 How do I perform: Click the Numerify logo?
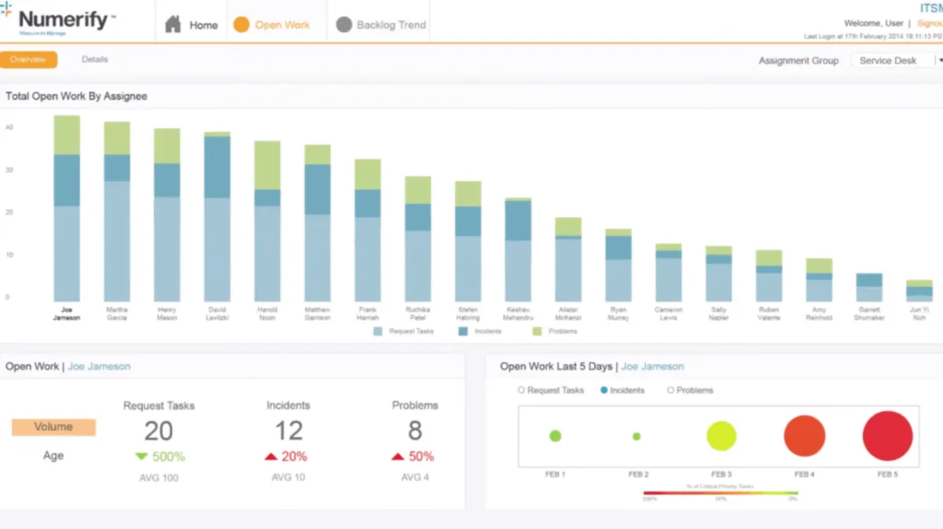pyautogui.click(x=61, y=21)
